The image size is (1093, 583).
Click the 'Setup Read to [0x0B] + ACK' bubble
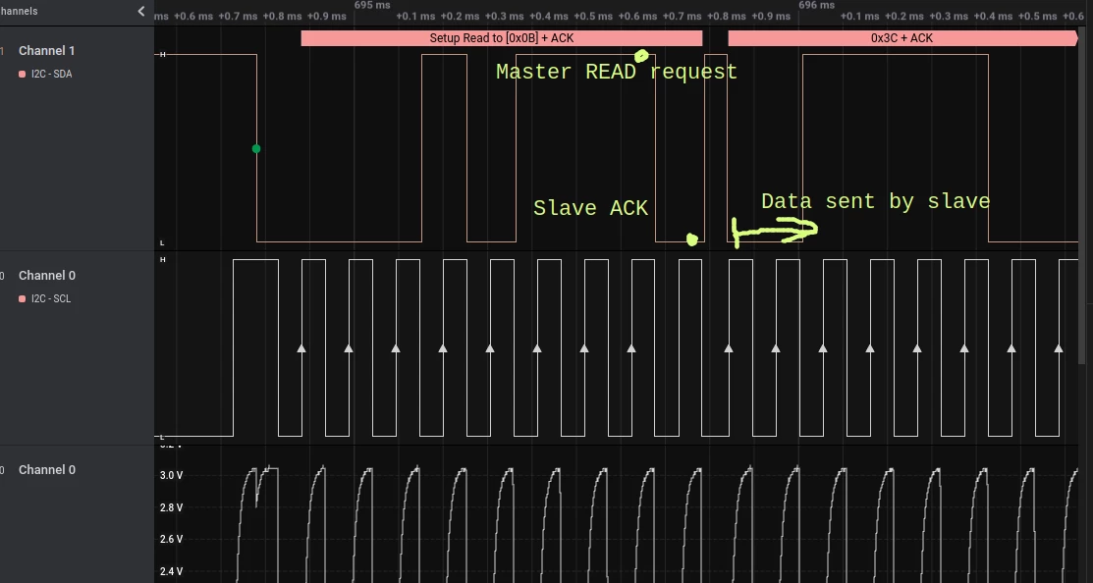point(501,38)
